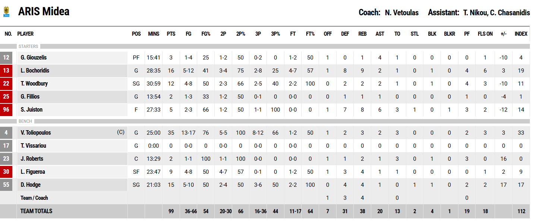Click the PTS column header
The height and width of the screenshot is (221, 533).
[171, 34]
